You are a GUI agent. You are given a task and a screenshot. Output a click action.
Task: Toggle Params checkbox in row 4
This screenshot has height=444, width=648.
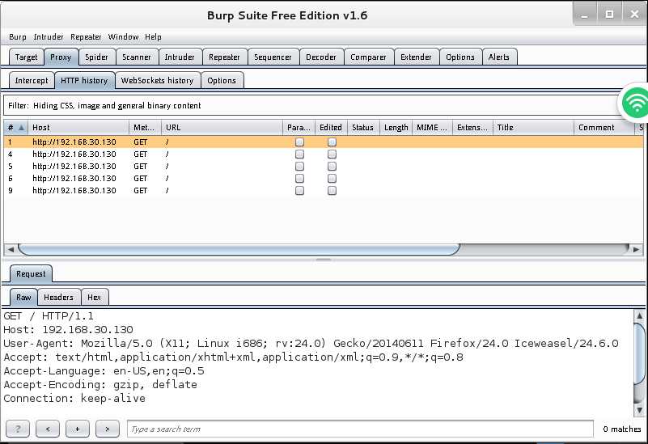tap(299, 154)
